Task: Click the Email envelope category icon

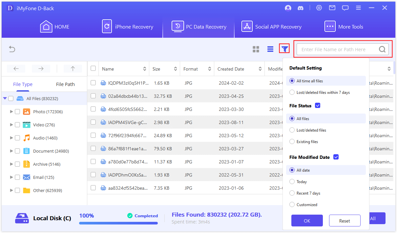Action: [27, 177]
